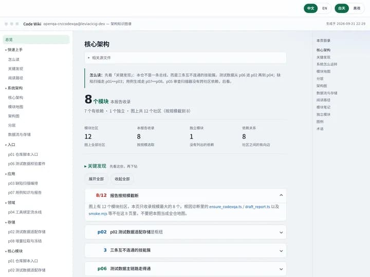Image resolution: width=370 pixels, height=277 pixels.
Task: Expand the p06 测试数据主链路走得通 card
Action: point(186,269)
